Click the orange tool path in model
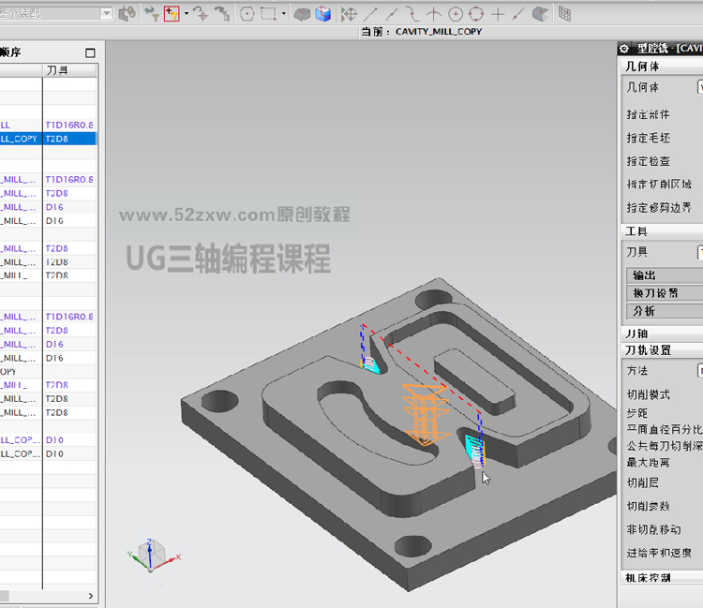The width and height of the screenshot is (703, 608). coord(425,414)
